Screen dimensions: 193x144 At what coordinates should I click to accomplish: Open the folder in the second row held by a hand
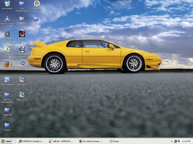[x=22, y=20]
